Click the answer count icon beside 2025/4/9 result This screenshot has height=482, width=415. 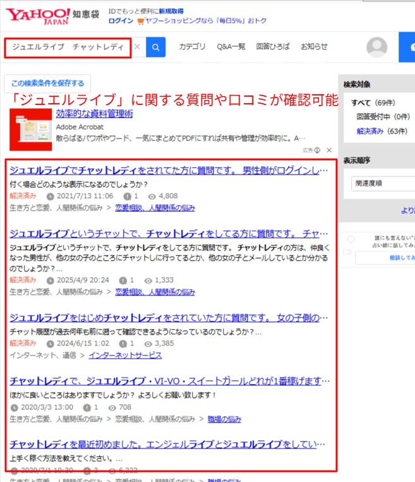(123, 280)
